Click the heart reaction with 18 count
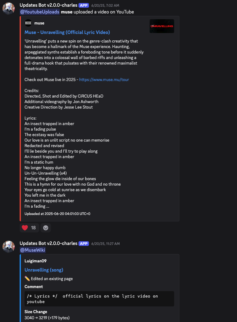This screenshot has height=322, width=237. pos(29,228)
